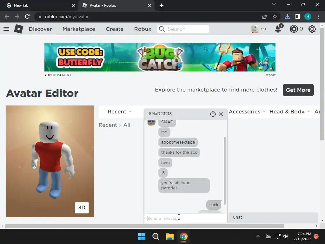
Task: Click the browser forward arrow
Action: click(x=17, y=17)
